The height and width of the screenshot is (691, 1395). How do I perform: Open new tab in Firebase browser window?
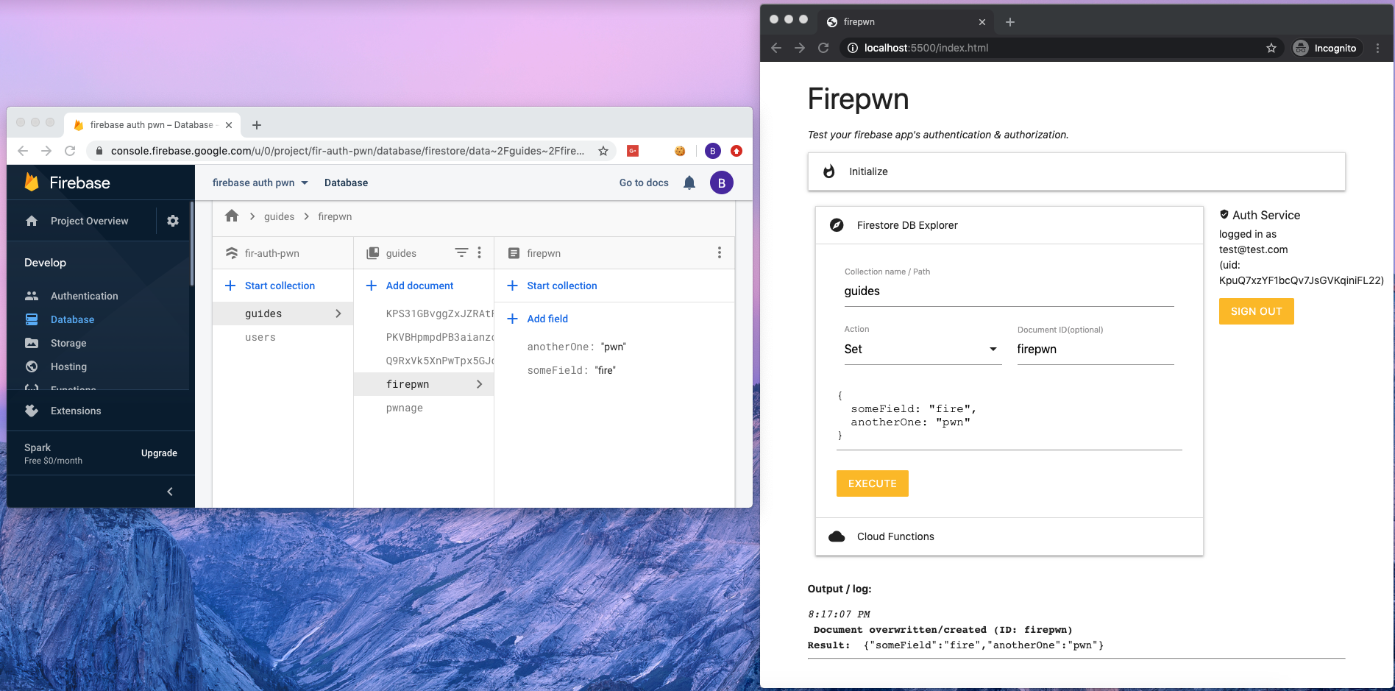257,125
